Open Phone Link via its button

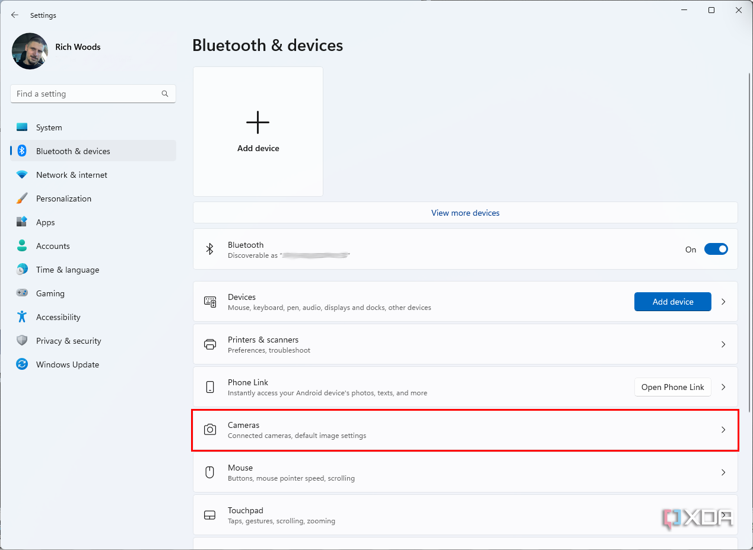click(x=672, y=386)
